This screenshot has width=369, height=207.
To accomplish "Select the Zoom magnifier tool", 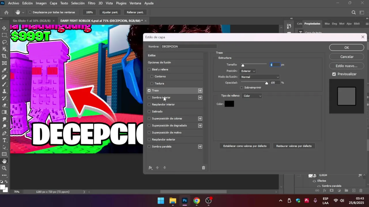I will 4,168.
